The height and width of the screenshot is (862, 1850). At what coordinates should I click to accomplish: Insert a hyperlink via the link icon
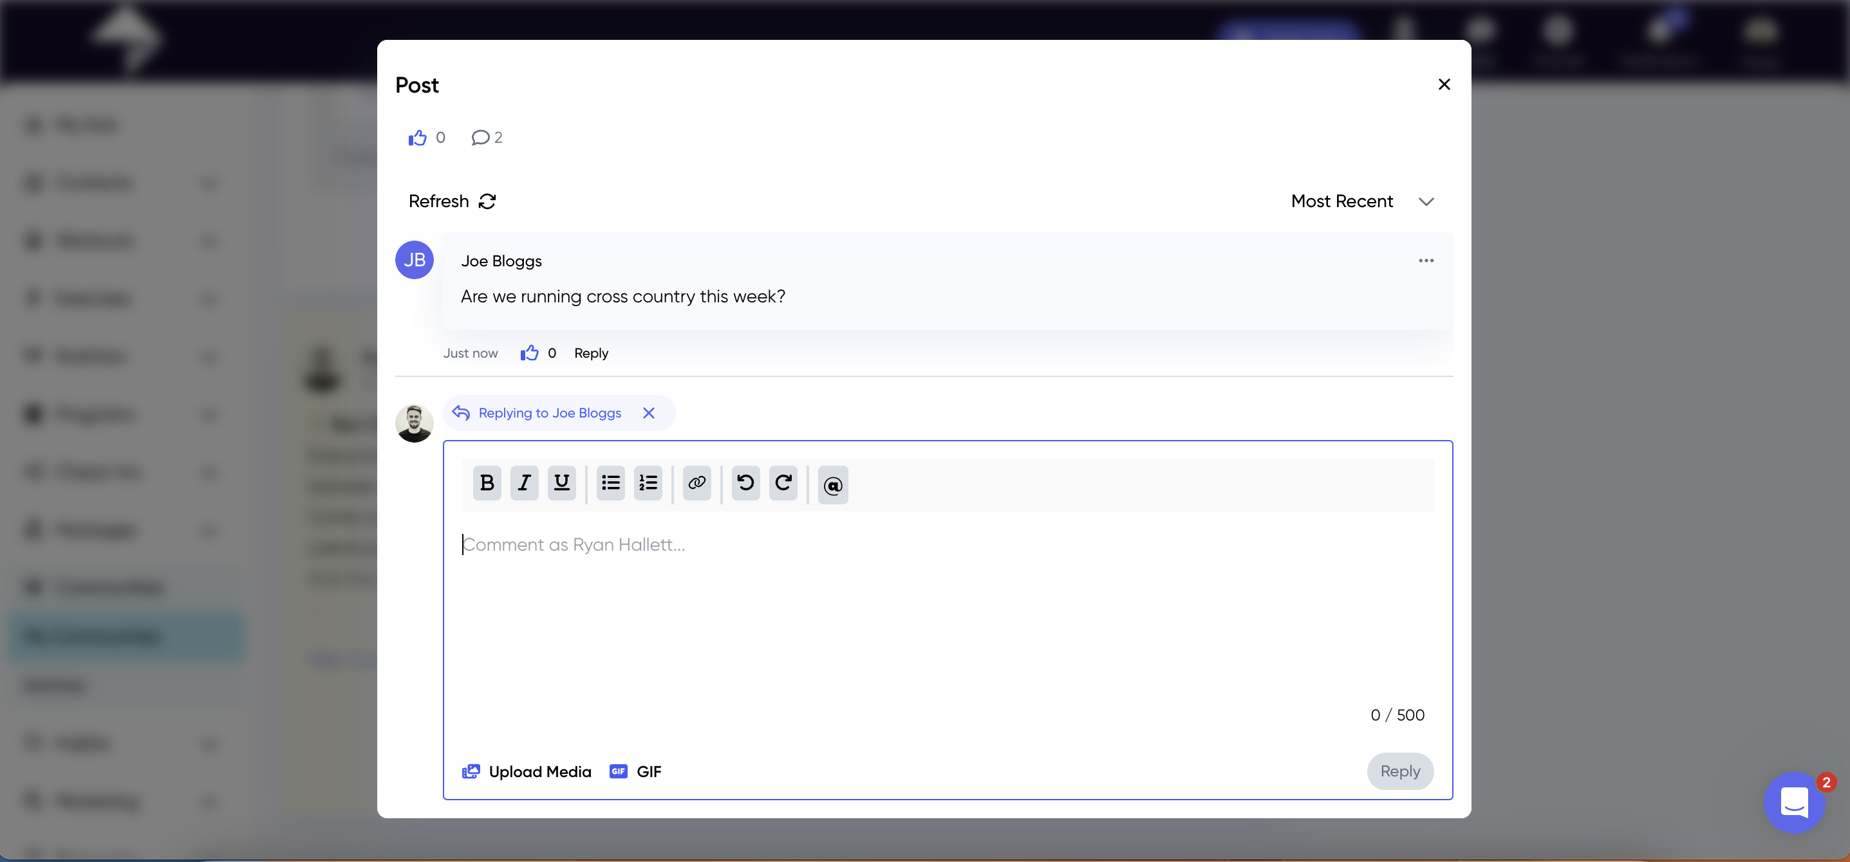pos(696,483)
